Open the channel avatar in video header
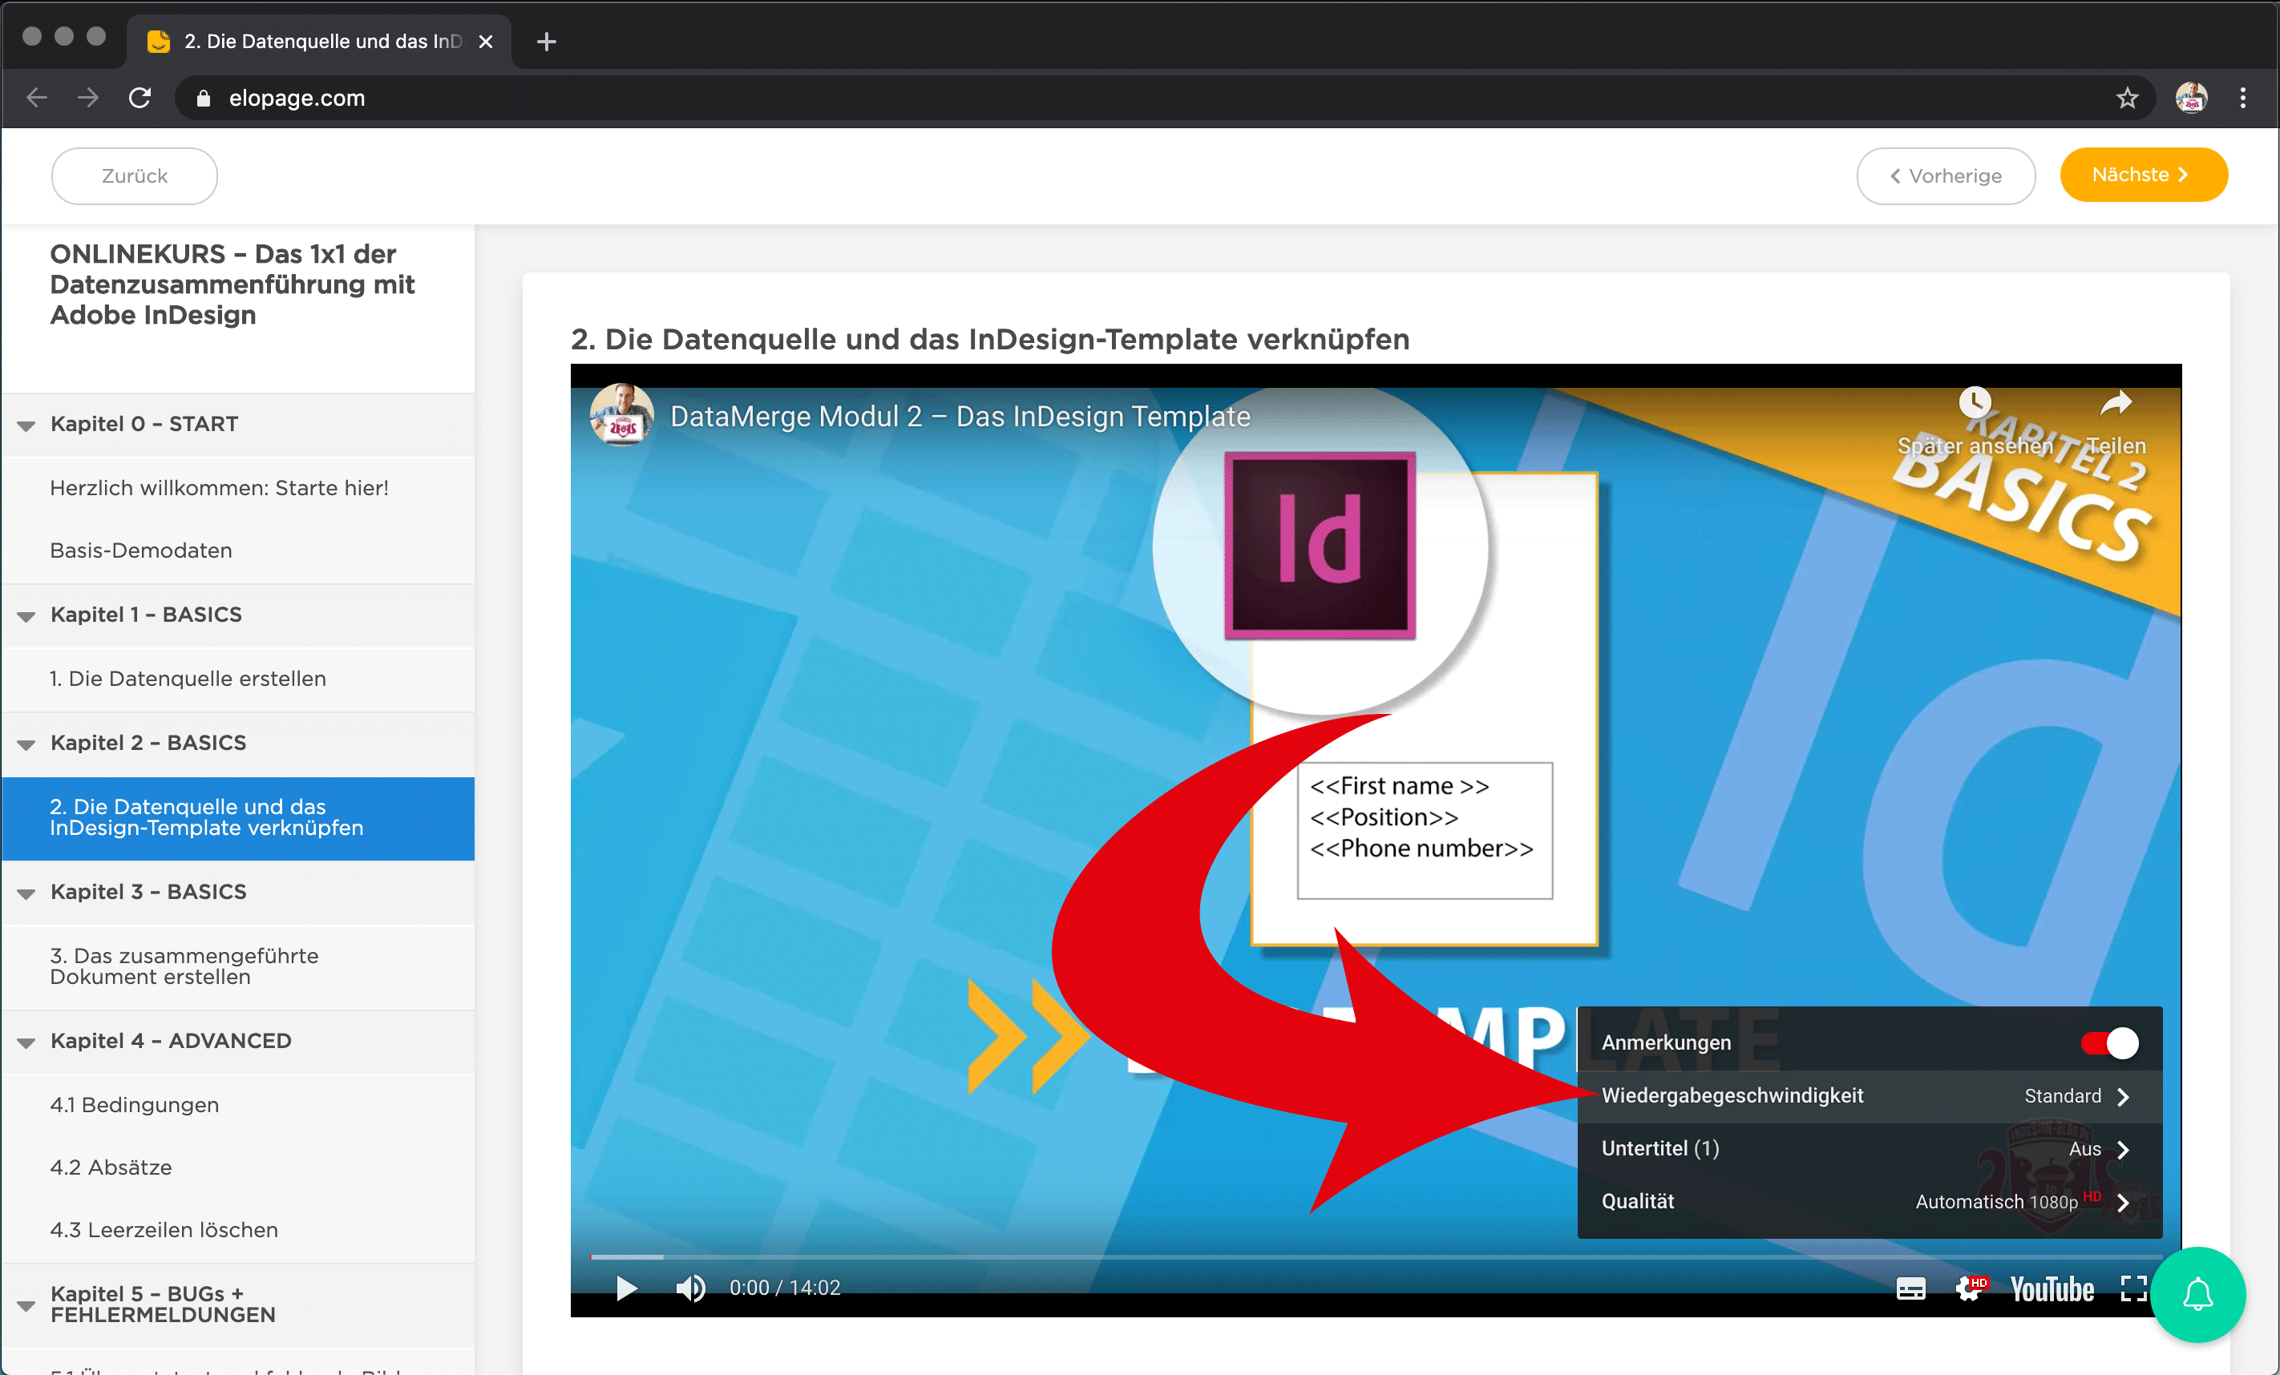Image resolution: width=2280 pixels, height=1375 pixels. (621, 414)
